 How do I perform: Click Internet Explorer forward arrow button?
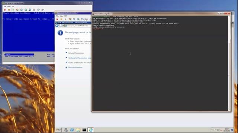pyautogui.click(x=60, y=26)
